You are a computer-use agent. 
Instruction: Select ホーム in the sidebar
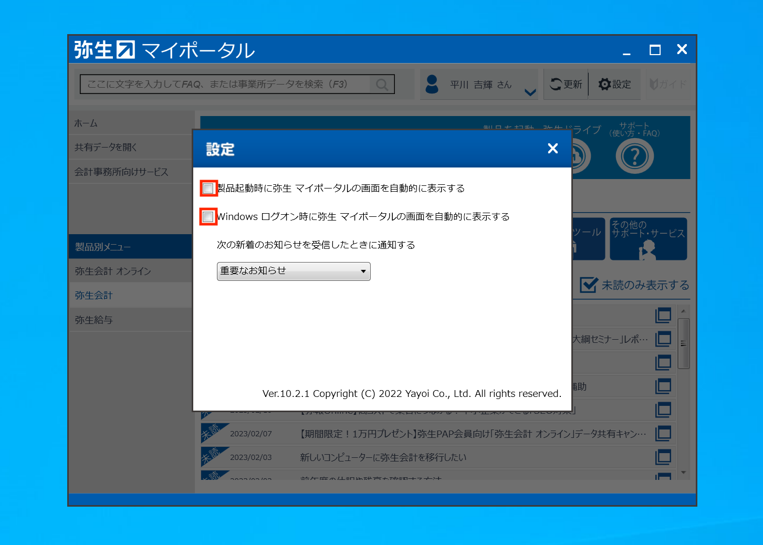click(x=86, y=123)
